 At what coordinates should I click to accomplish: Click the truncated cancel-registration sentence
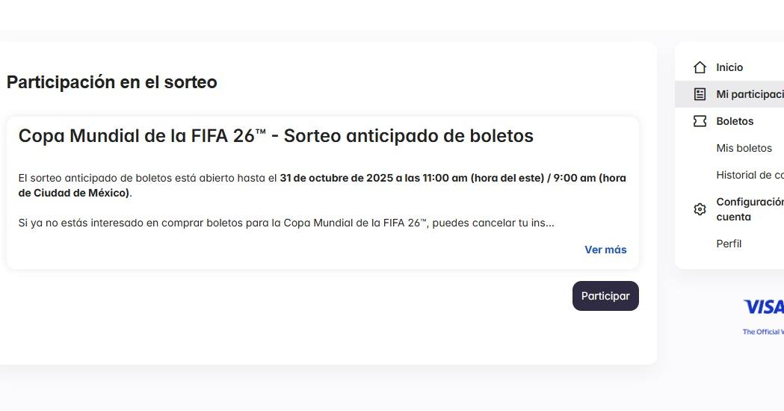coord(285,223)
